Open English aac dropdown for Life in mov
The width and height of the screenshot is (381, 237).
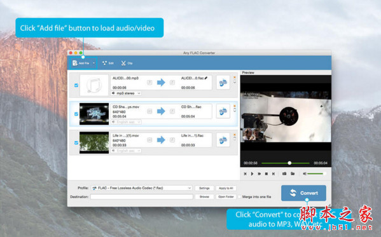(126, 151)
